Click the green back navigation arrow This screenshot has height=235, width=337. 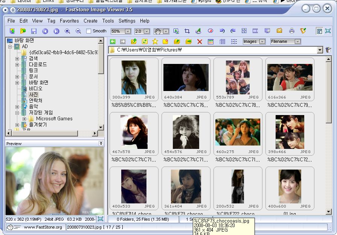(x=113, y=41)
